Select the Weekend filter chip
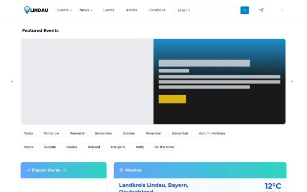Viewport: 307px width, 192px height. (77, 133)
